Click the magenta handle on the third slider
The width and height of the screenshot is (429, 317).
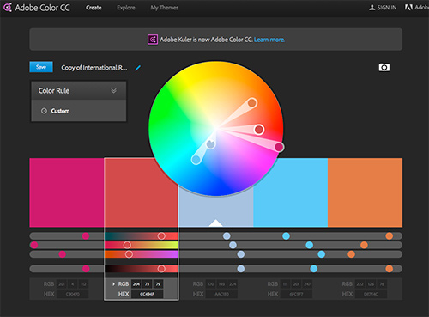[x=63, y=254]
